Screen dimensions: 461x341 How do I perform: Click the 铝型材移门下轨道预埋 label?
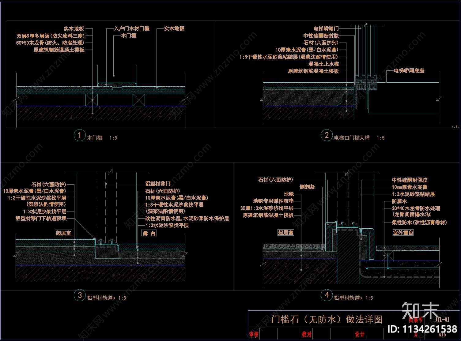pos(41,218)
